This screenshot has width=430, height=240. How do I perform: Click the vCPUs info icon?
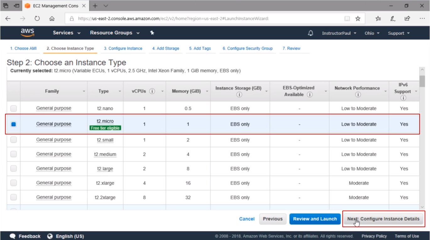point(152,91)
